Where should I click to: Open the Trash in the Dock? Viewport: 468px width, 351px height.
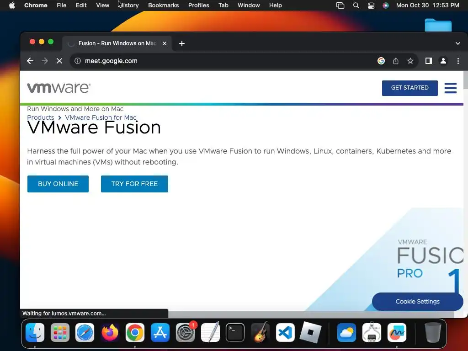pyautogui.click(x=433, y=333)
